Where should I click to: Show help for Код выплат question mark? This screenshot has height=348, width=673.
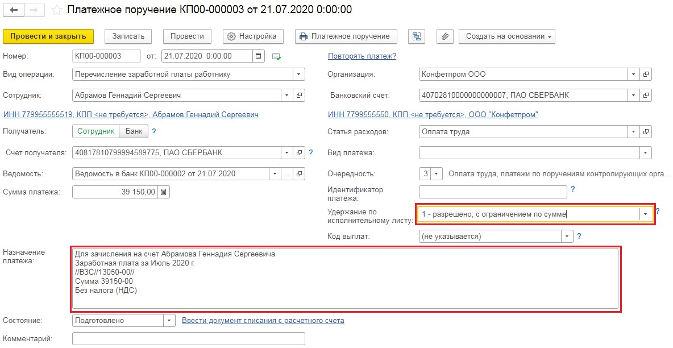click(x=579, y=237)
